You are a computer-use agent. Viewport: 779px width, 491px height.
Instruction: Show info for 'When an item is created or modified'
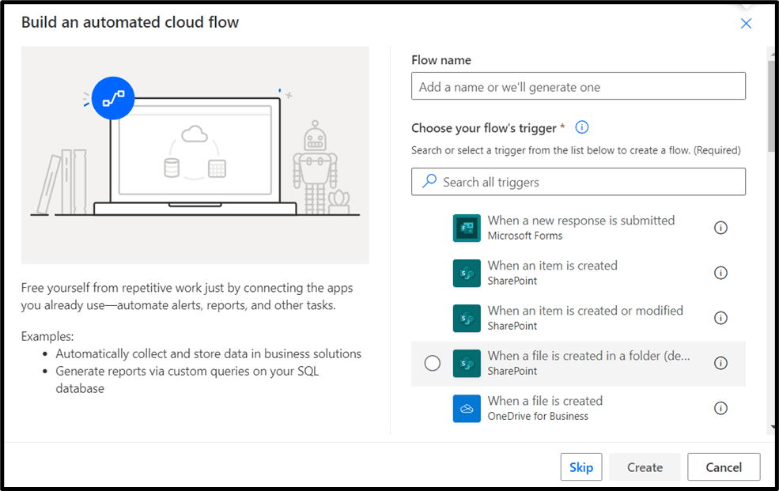coord(720,318)
